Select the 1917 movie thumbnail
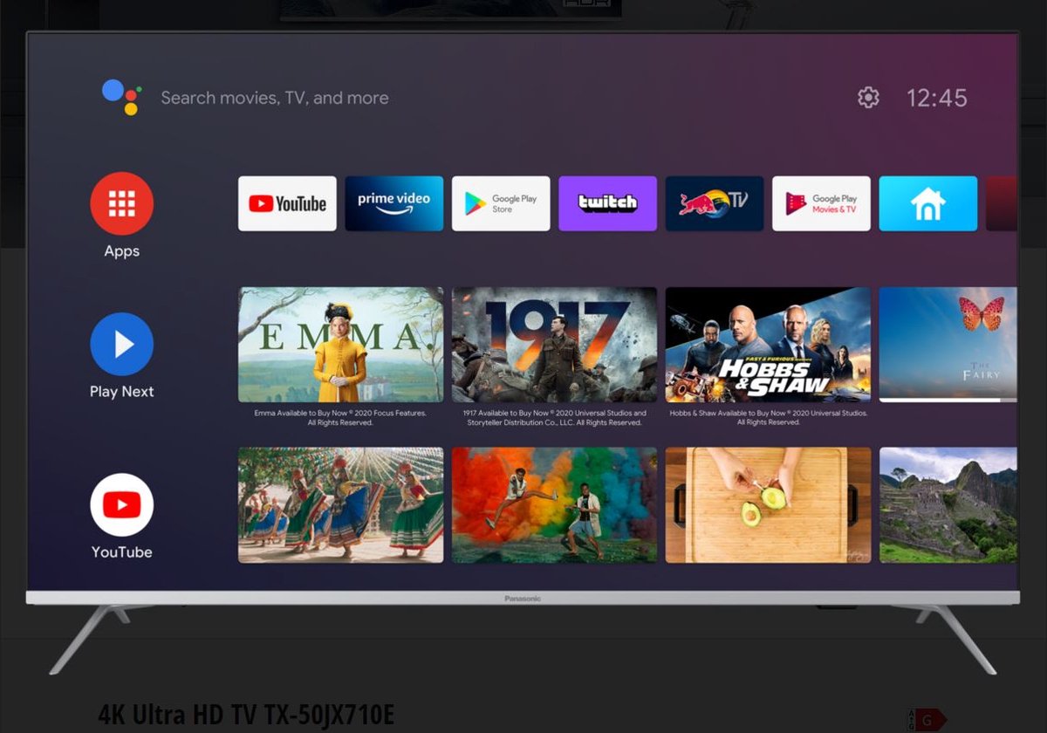 coord(554,345)
